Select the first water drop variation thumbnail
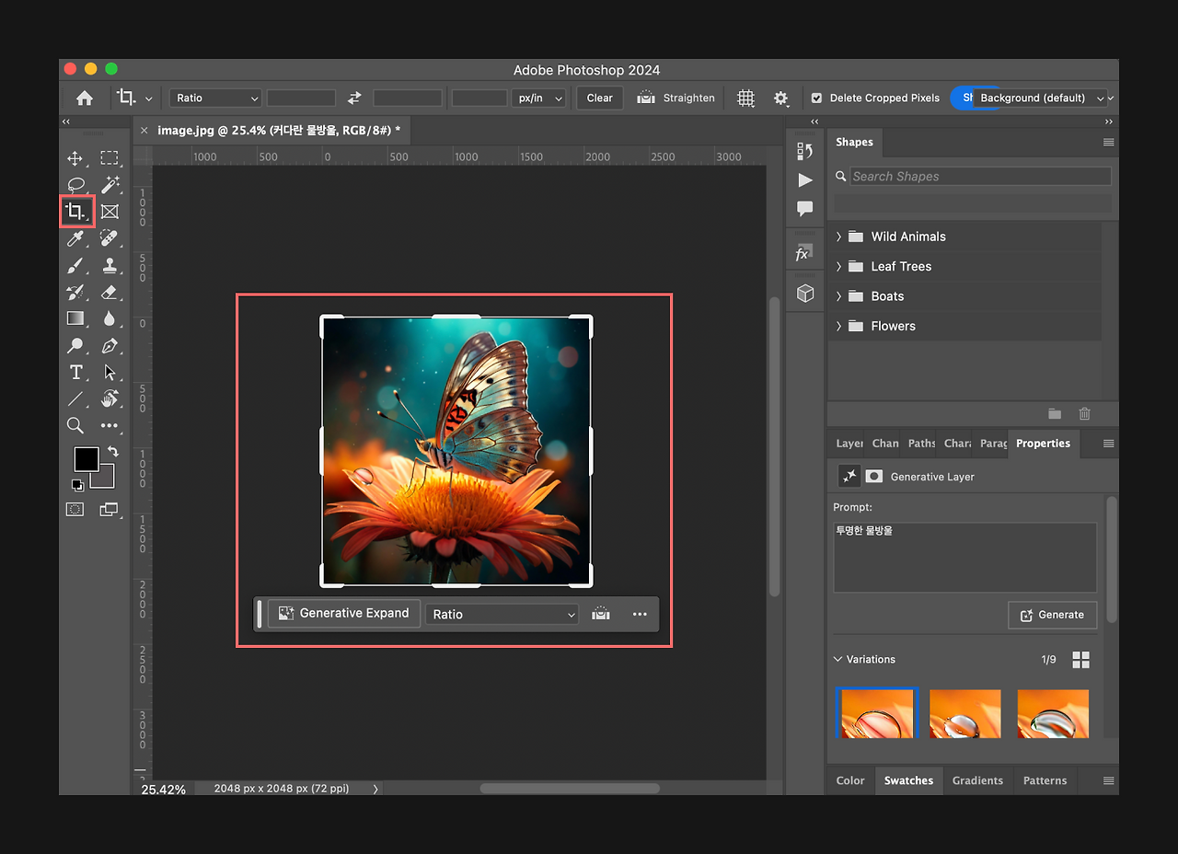 [877, 713]
